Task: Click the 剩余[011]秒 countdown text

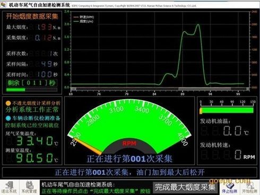Action: click(x=31, y=83)
